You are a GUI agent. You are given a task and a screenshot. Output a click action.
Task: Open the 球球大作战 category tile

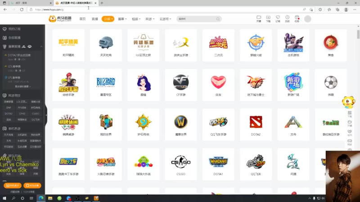(x=143, y=164)
